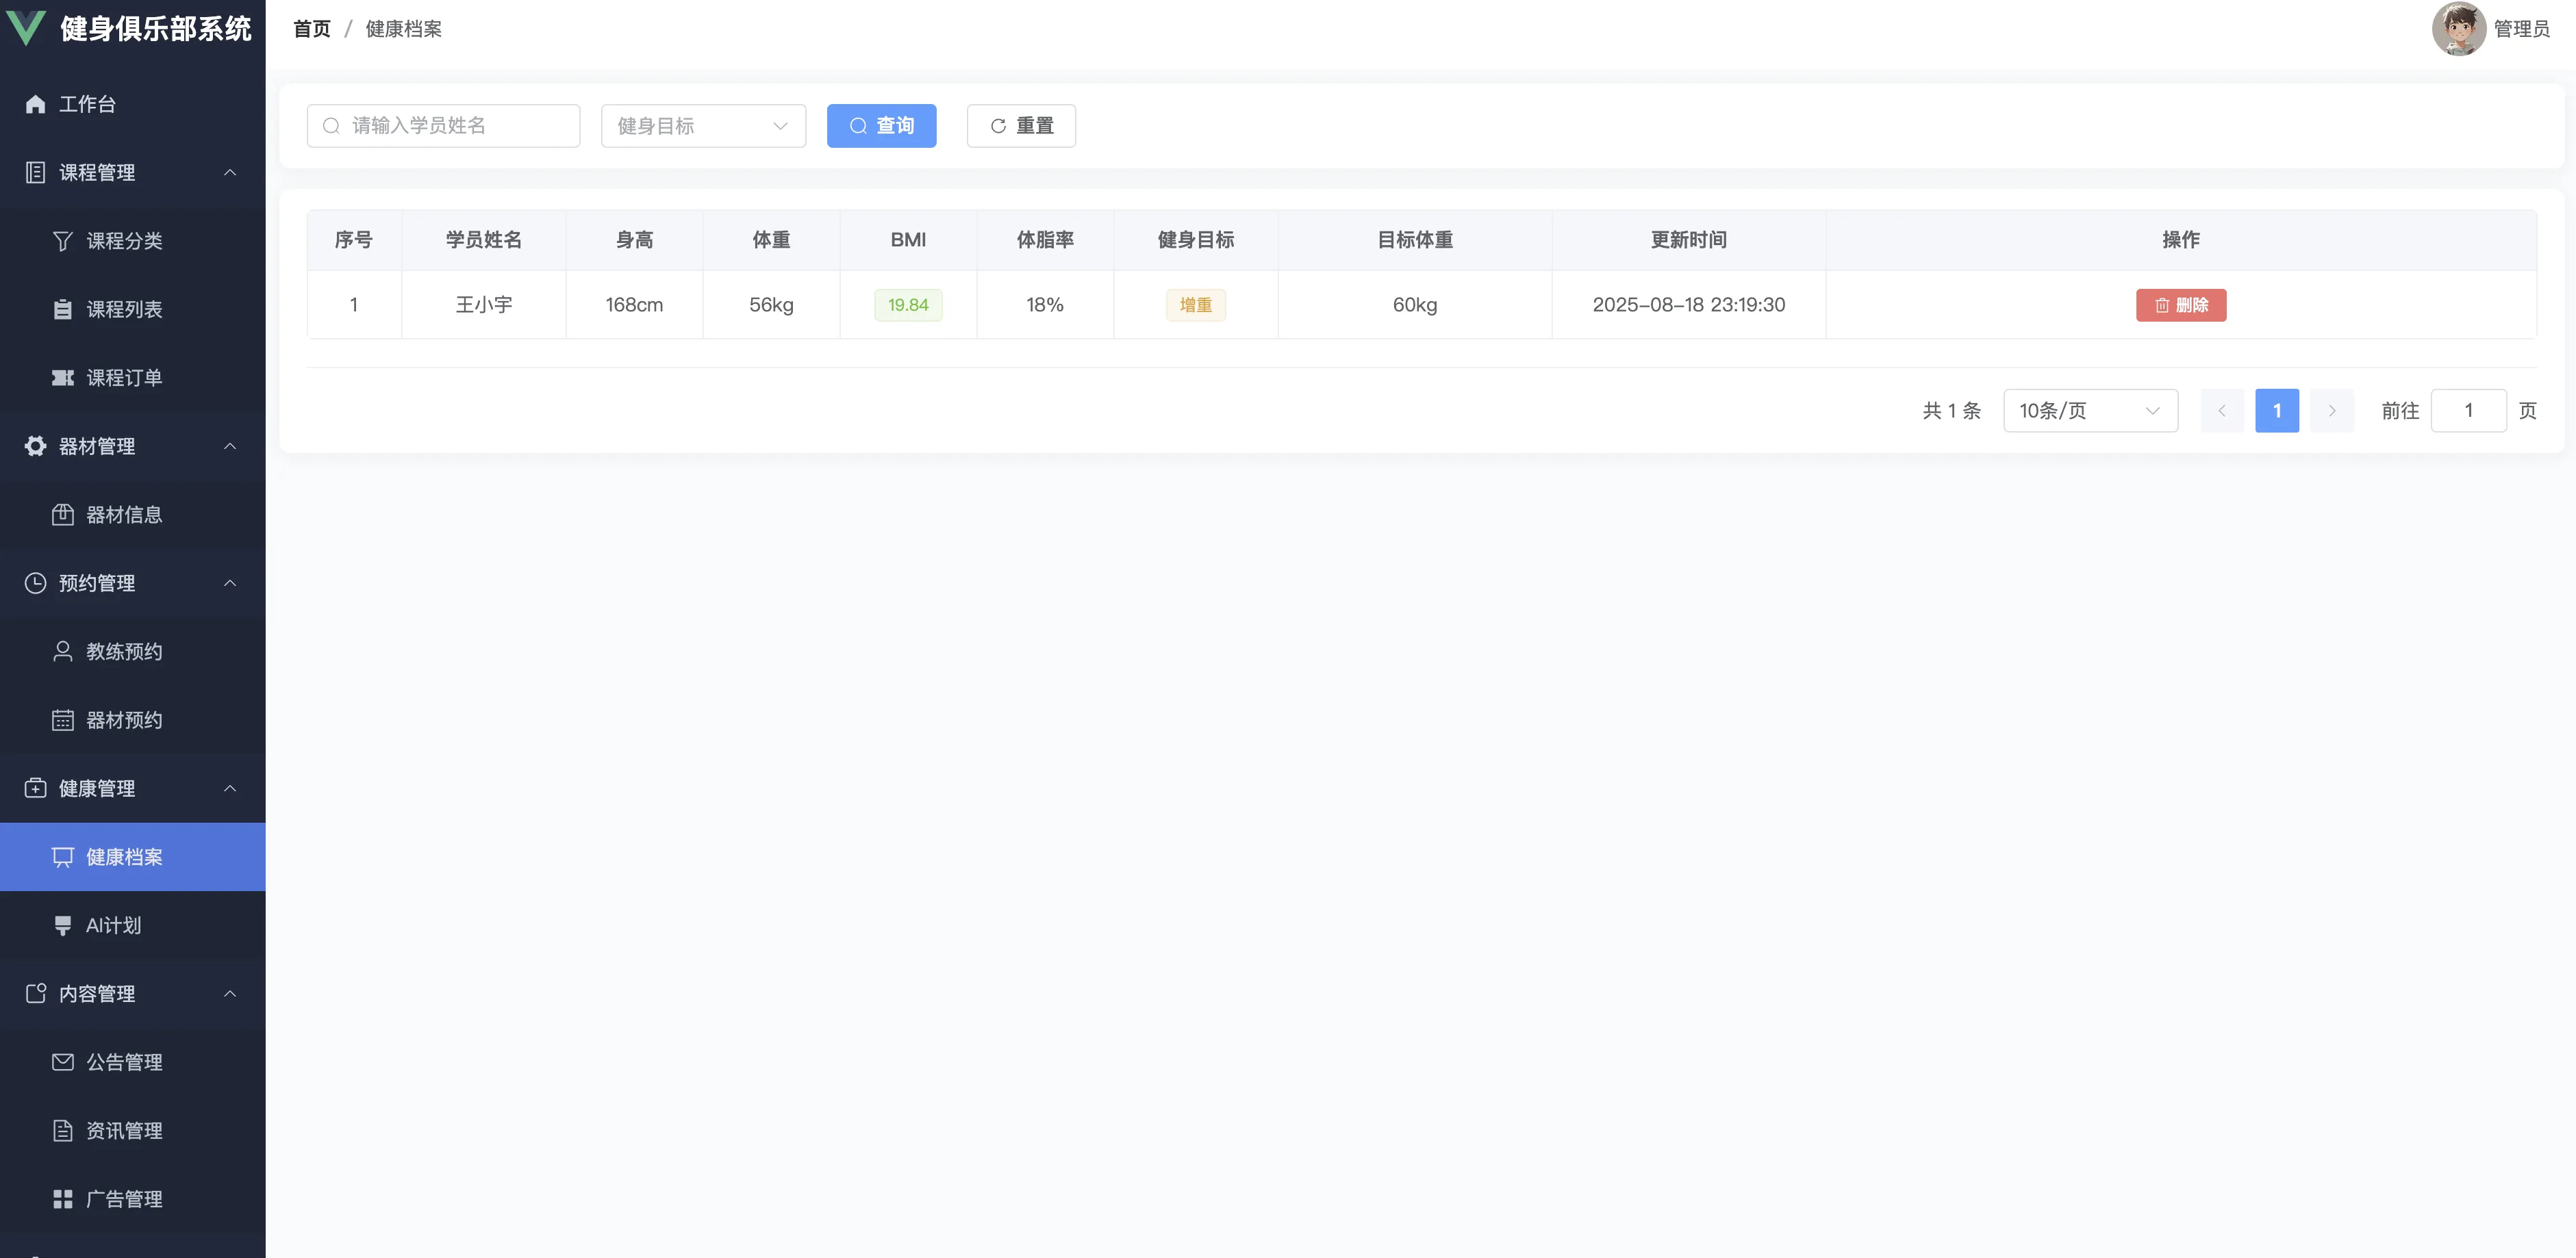Delete the 王小宇 record with 删除
This screenshot has width=2576, height=1258.
point(2180,305)
